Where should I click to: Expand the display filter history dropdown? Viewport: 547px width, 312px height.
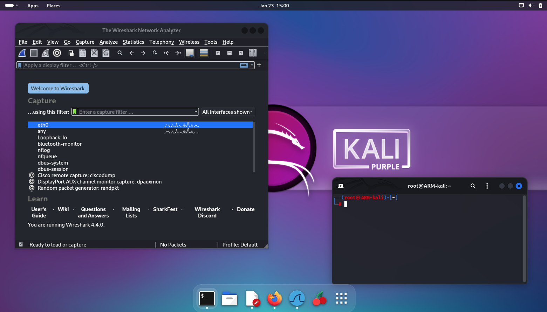pyautogui.click(x=252, y=65)
